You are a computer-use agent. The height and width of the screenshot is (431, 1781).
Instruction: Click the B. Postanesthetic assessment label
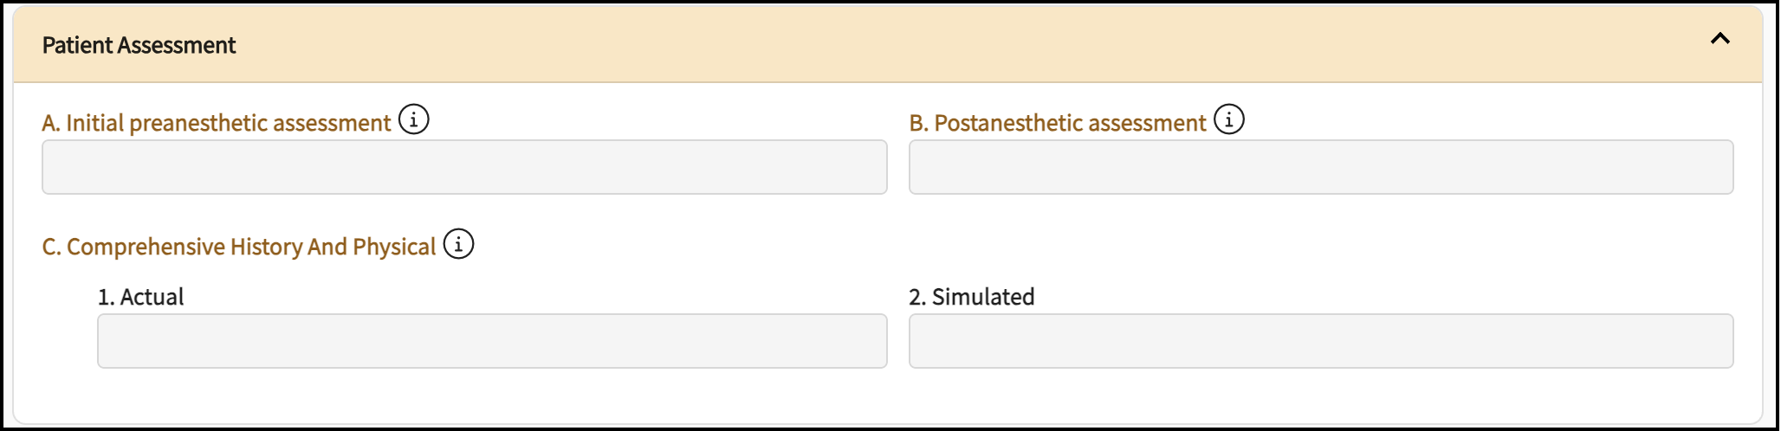[x=1057, y=123]
